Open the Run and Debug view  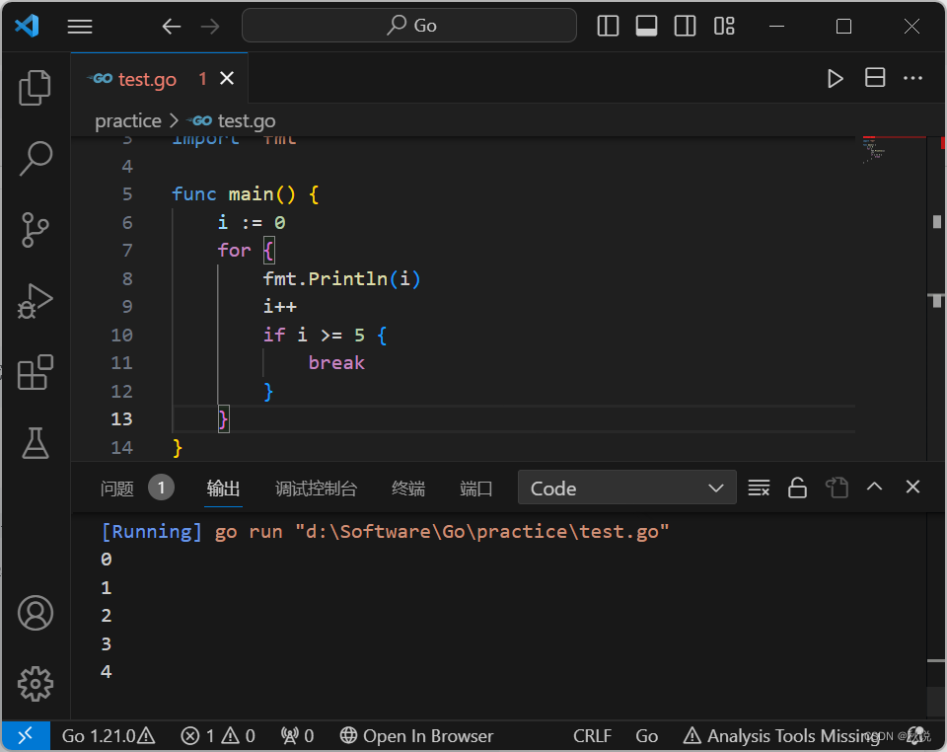tap(36, 301)
